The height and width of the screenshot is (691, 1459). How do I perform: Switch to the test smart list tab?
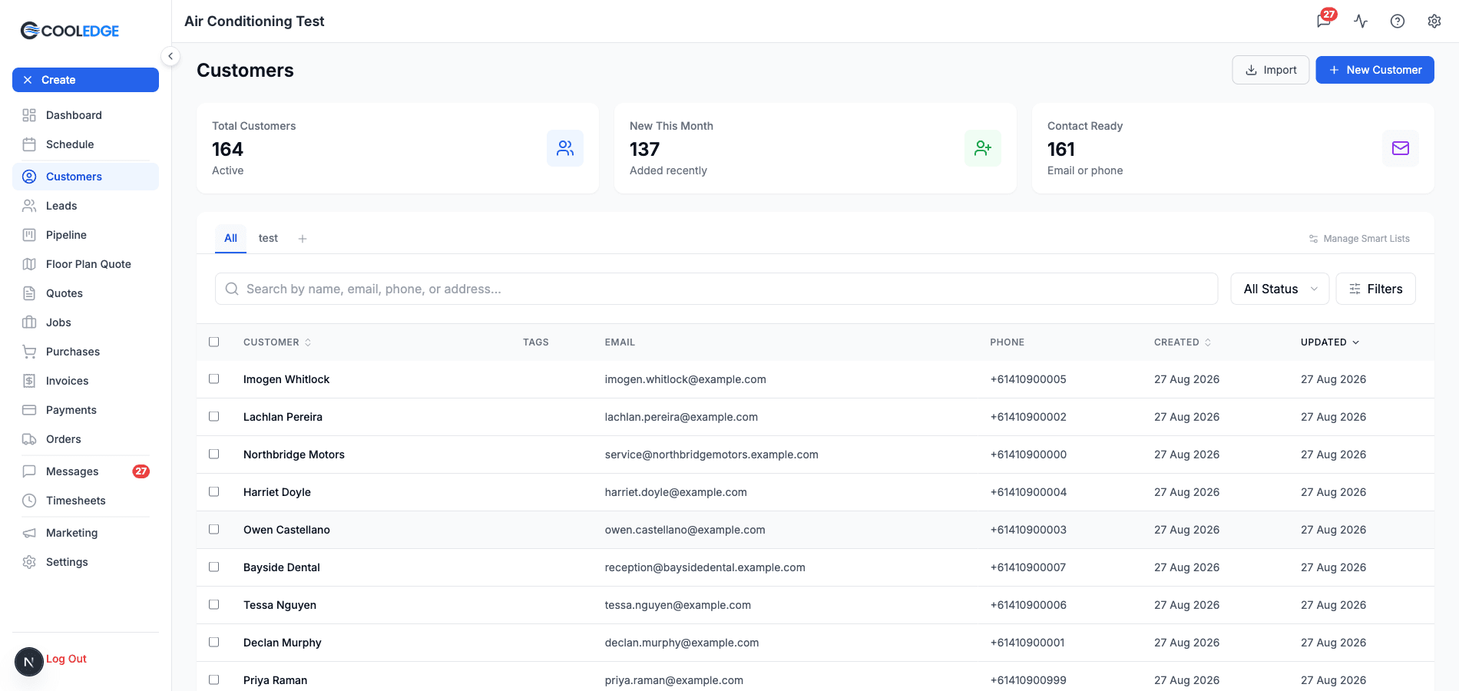(x=268, y=238)
